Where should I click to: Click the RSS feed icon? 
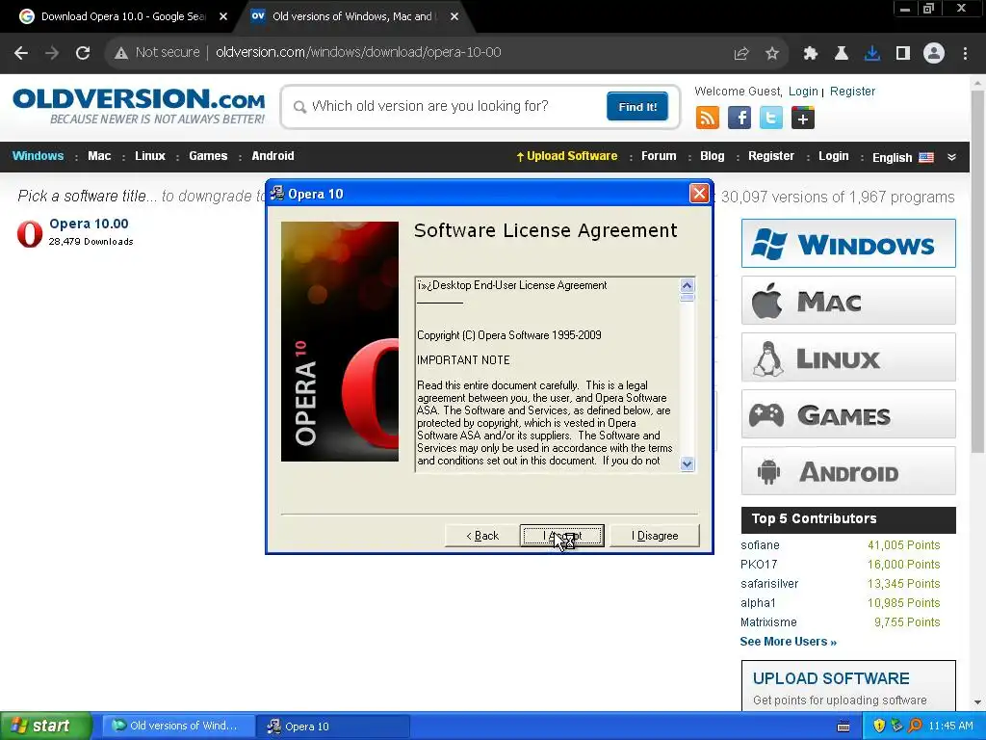tap(708, 118)
